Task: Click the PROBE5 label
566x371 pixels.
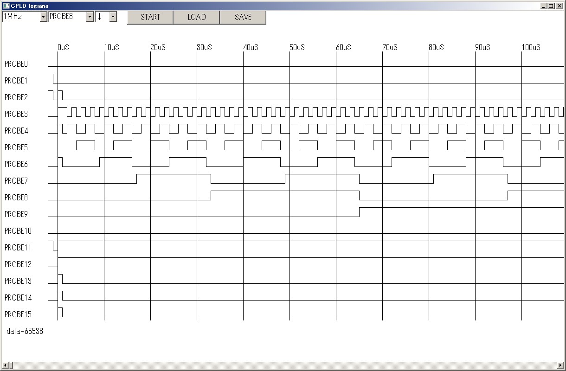Action: pos(16,147)
